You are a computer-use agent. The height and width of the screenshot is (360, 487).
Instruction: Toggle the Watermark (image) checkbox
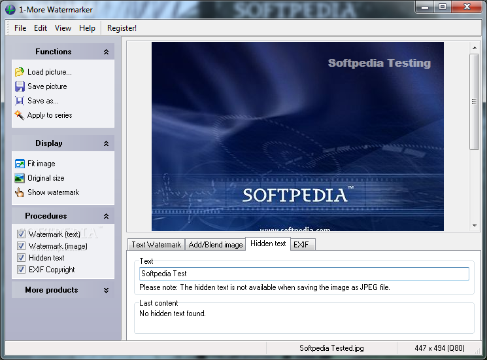(x=21, y=245)
